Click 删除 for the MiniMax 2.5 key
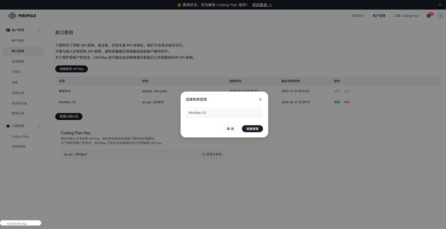 (x=347, y=102)
